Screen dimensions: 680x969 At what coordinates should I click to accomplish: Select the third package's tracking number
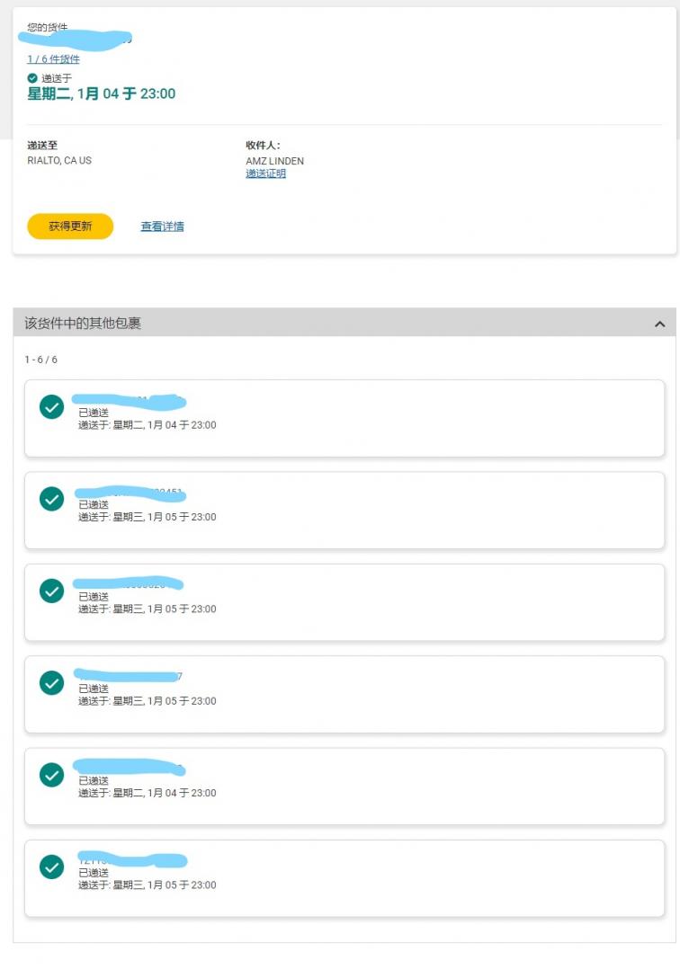[128, 584]
